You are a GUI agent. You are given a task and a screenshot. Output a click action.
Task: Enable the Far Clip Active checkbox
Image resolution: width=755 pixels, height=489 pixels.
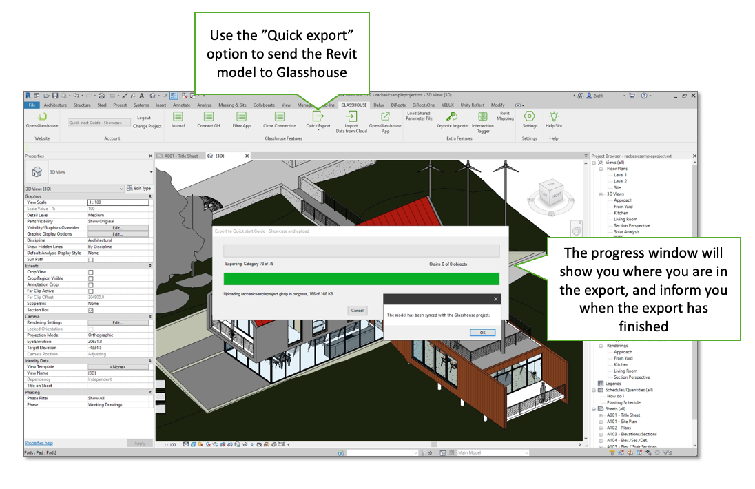point(90,291)
